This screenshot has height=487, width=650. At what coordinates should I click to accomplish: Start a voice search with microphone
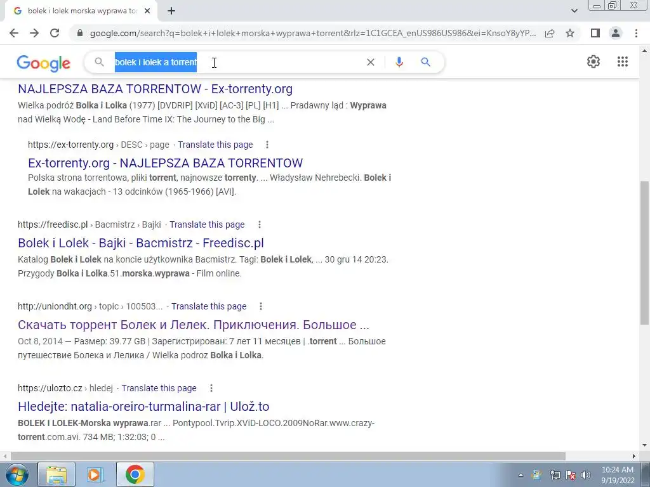[399, 62]
